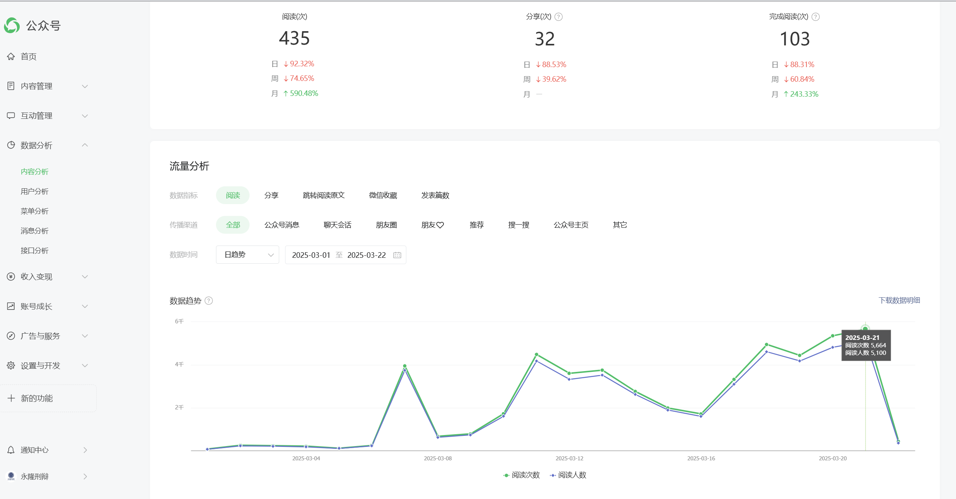The height and width of the screenshot is (499, 956).
Task: Choose the 搜一搜 channel option
Action: click(x=518, y=225)
